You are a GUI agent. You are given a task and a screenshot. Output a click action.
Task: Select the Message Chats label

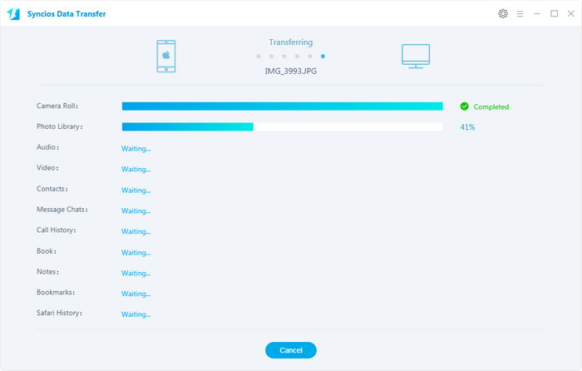tap(62, 210)
